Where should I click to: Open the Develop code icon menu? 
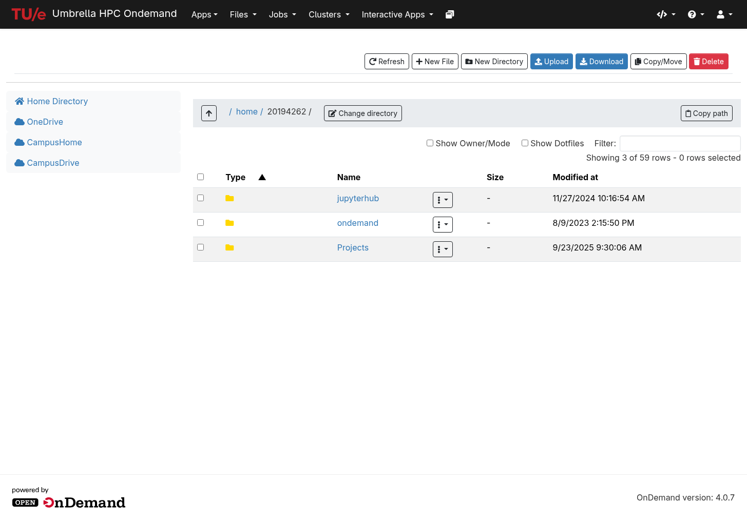click(665, 14)
